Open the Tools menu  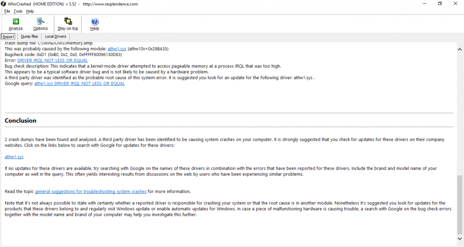coord(18,11)
